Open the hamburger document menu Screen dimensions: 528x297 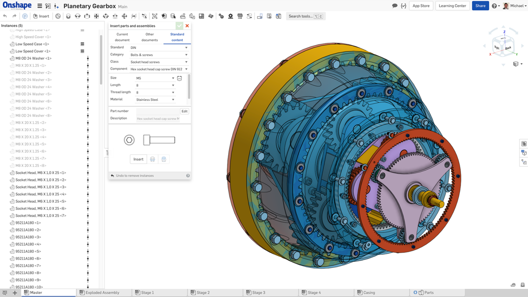tap(40, 6)
